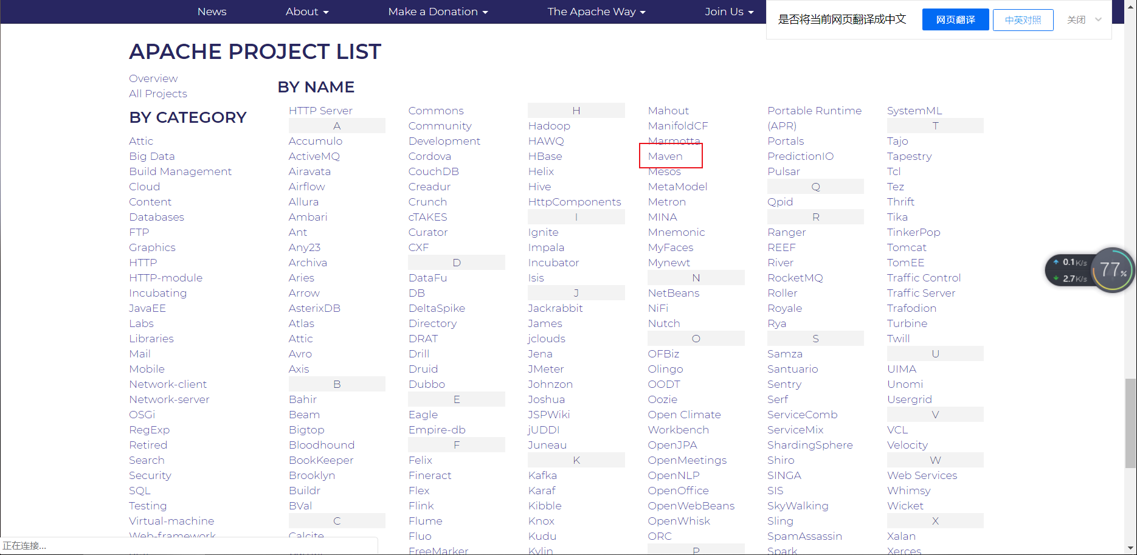This screenshot has height=555, width=1137.
Task: Open the SkyWalking project
Action: point(798,506)
